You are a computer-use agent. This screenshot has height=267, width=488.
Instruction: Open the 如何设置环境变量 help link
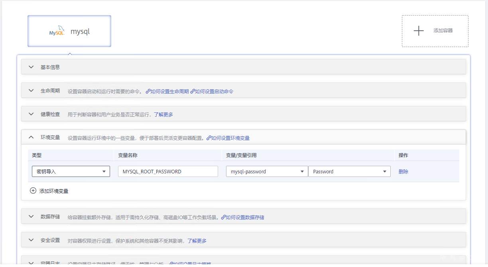(x=228, y=138)
